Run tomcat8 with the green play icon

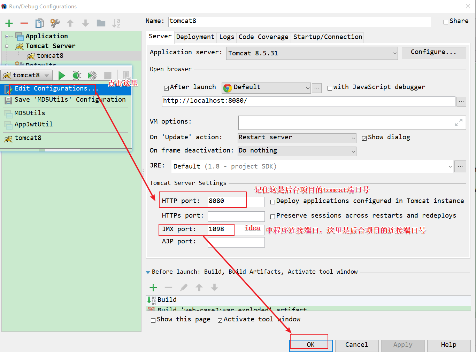[x=62, y=75]
